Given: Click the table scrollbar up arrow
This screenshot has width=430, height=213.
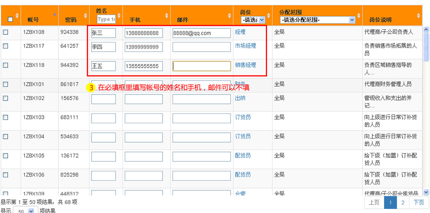Looking at the screenshot, I should tap(426, 29).
